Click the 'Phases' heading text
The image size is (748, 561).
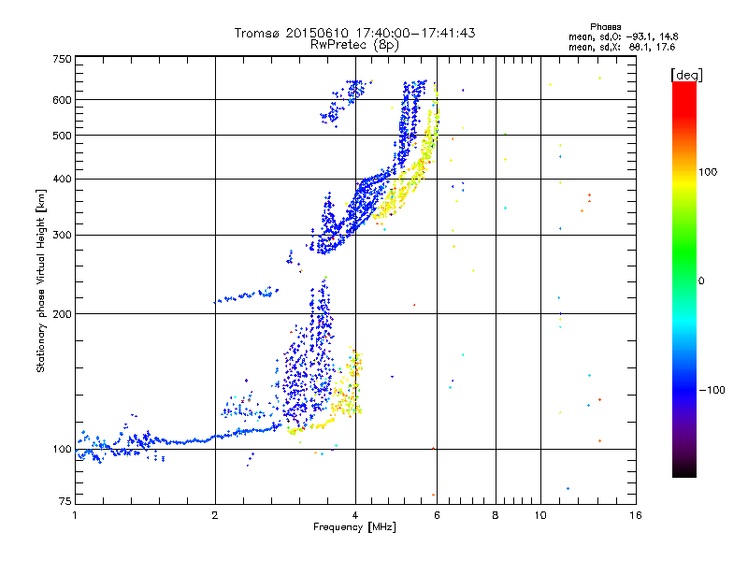(x=605, y=27)
